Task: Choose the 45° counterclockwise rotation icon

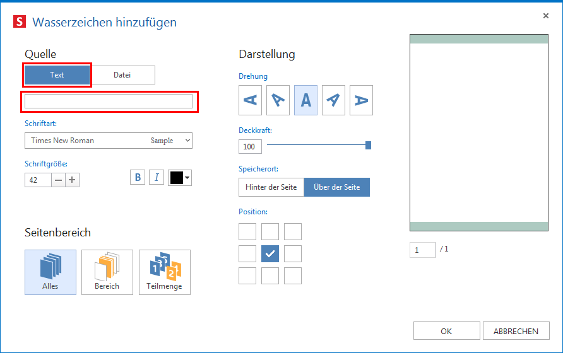Action: [x=278, y=100]
